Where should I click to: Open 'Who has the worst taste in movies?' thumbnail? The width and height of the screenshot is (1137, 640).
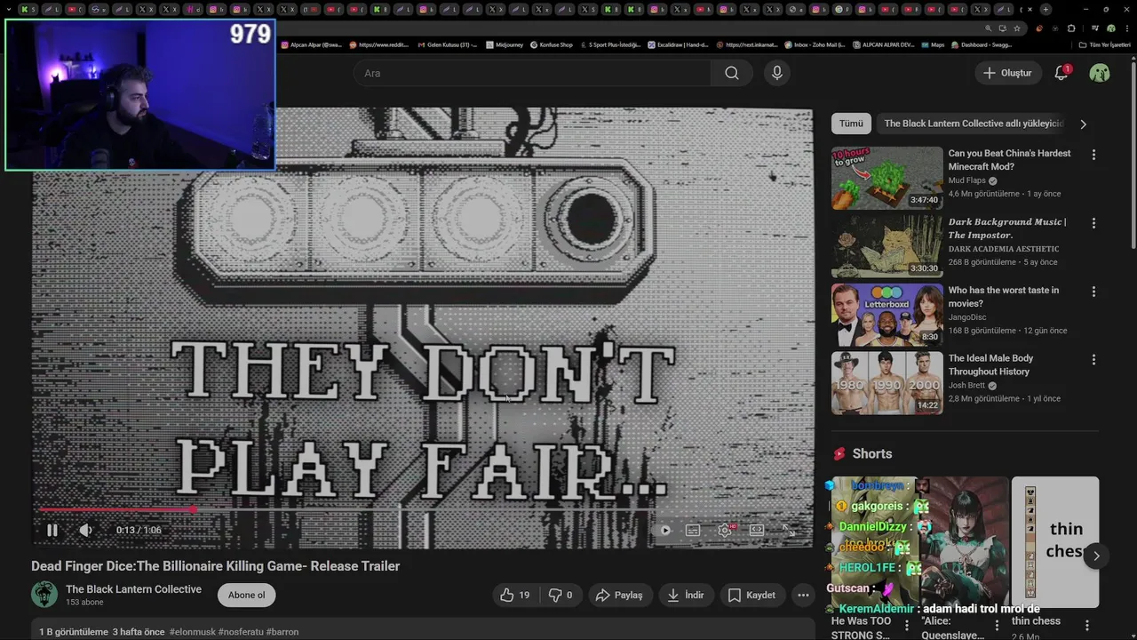point(887,315)
